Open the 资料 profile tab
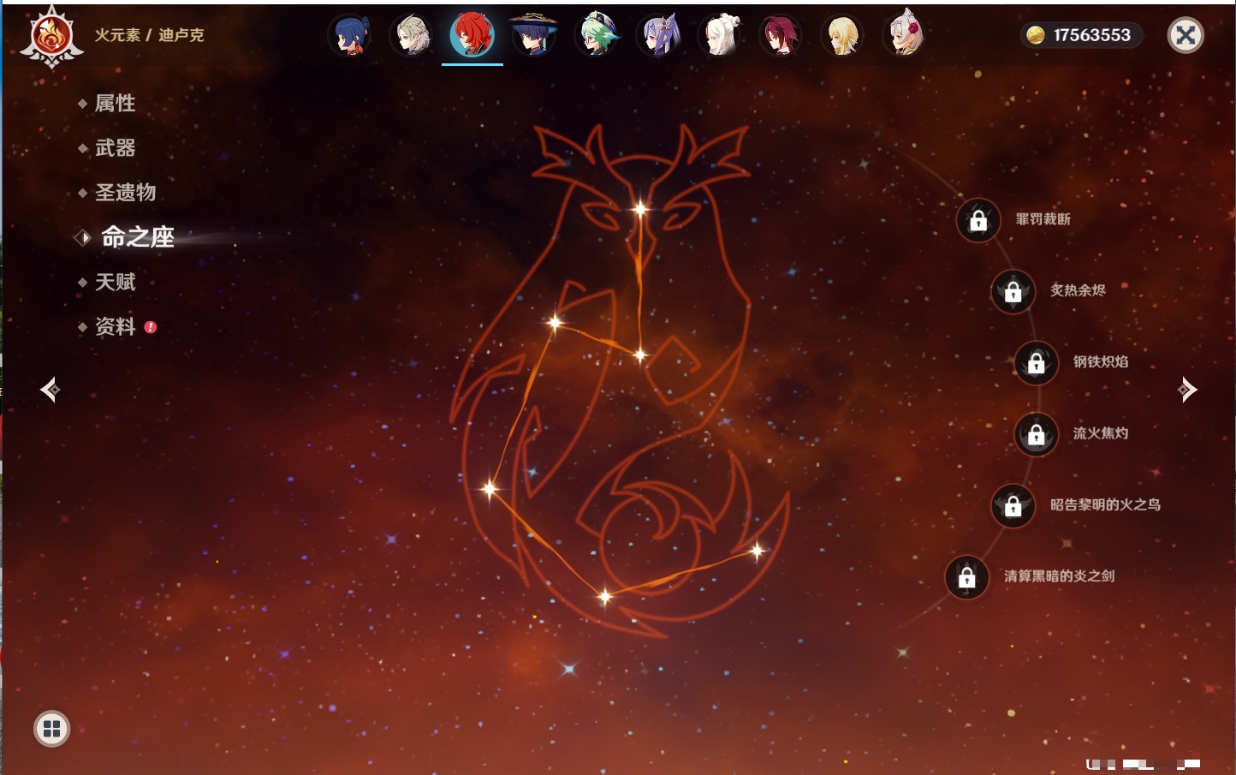The height and width of the screenshot is (775, 1236). click(x=115, y=326)
